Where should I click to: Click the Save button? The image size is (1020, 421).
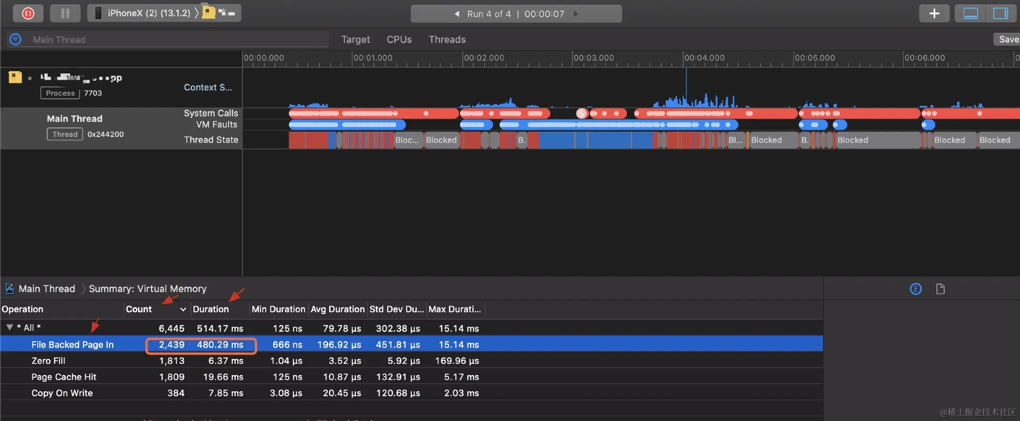pos(1008,40)
